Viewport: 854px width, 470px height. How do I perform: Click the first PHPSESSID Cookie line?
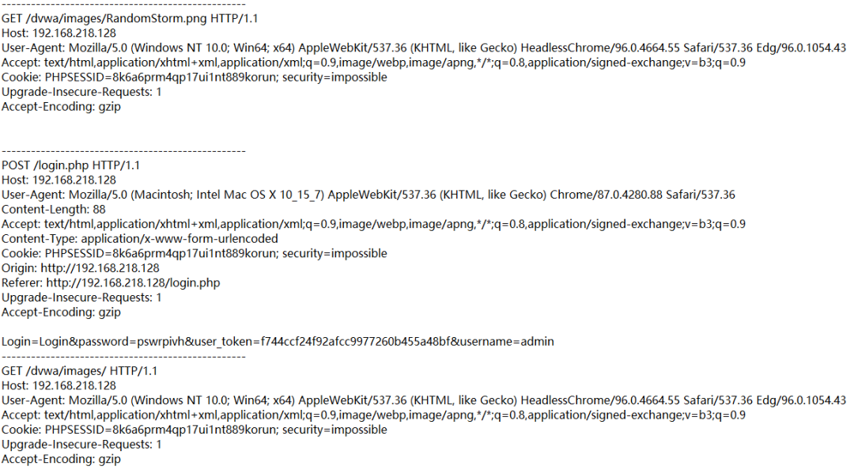[x=195, y=78]
